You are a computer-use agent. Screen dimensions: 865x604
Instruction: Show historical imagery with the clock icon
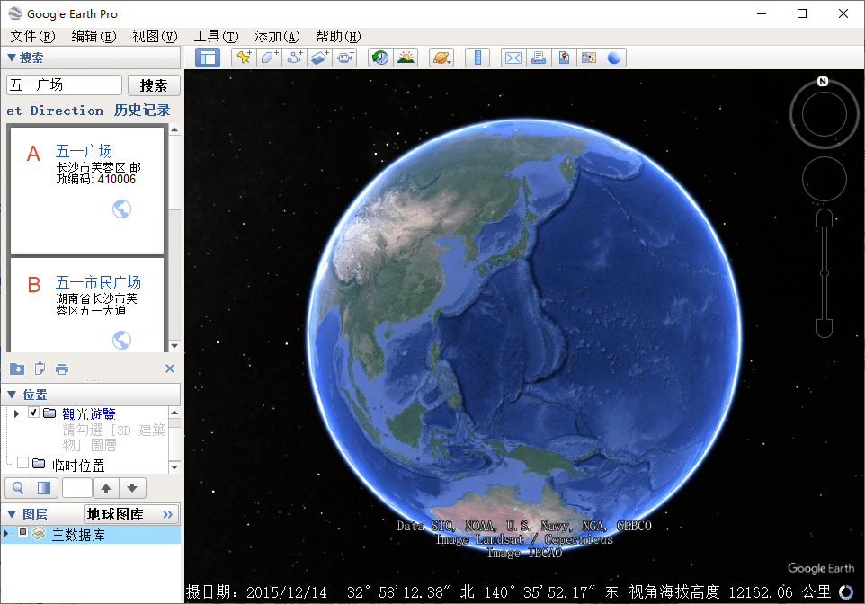380,58
